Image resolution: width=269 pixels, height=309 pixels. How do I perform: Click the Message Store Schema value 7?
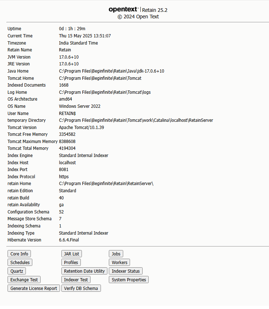[x=60, y=219]
